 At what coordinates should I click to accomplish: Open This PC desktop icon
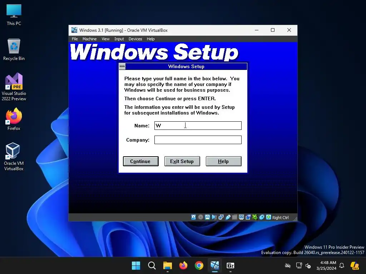(14, 15)
